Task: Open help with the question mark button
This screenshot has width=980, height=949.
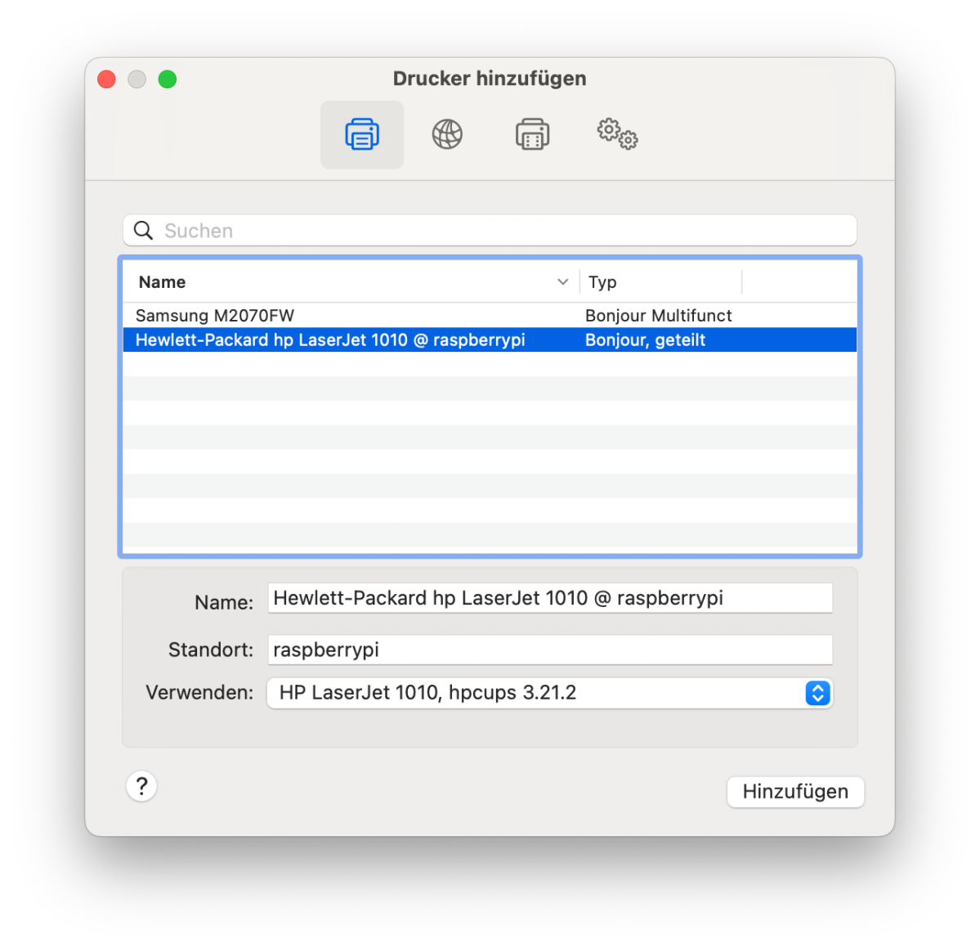Action: click(x=142, y=786)
